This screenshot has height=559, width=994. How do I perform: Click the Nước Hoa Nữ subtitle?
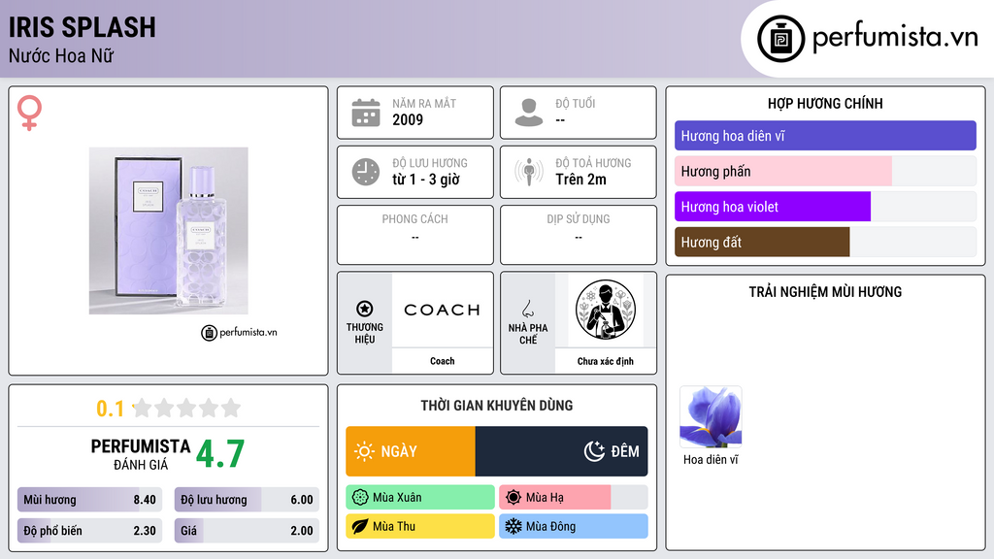coord(61,55)
